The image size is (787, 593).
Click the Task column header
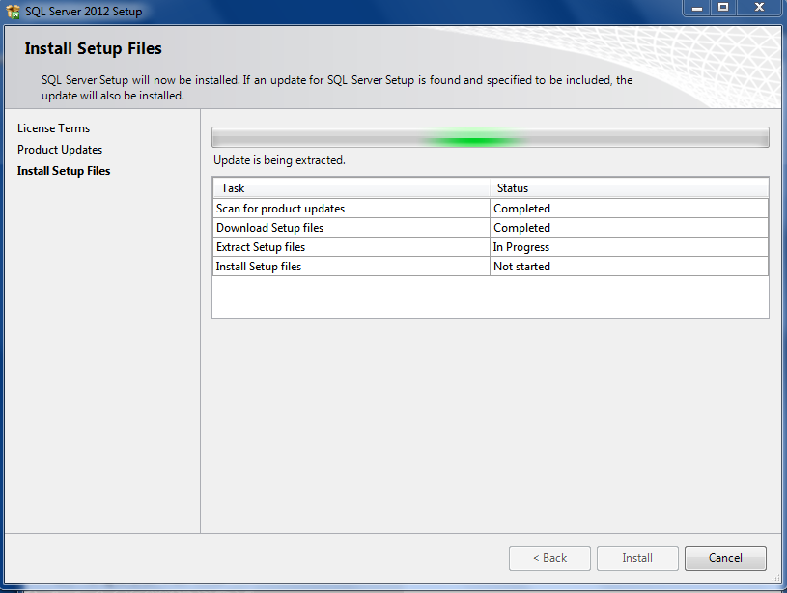351,188
